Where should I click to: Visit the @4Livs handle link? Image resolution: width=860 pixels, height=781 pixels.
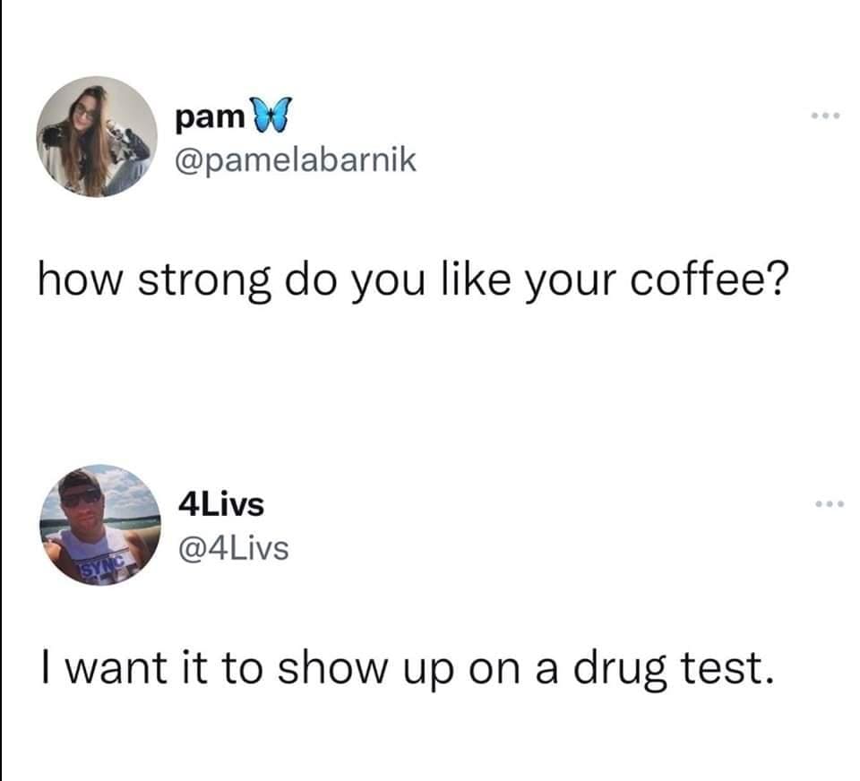pyautogui.click(x=233, y=548)
